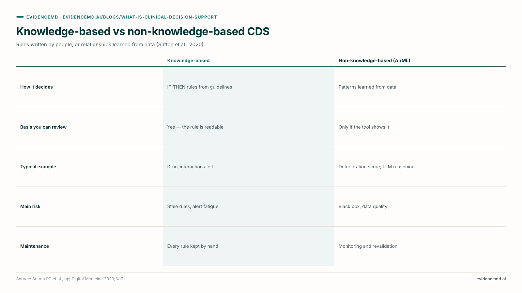Click the 'evidencemd.ai' footer text
The image size is (522, 293).
491,279
